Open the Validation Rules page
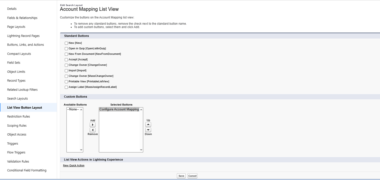 pyautogui.click(x=18, y=161)
